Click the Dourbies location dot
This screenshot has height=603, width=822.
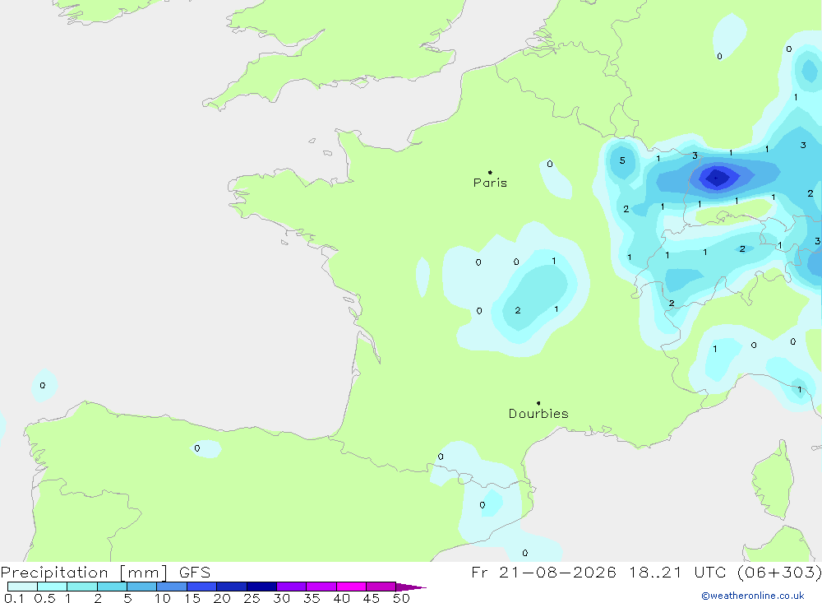[x=538, y=403]
